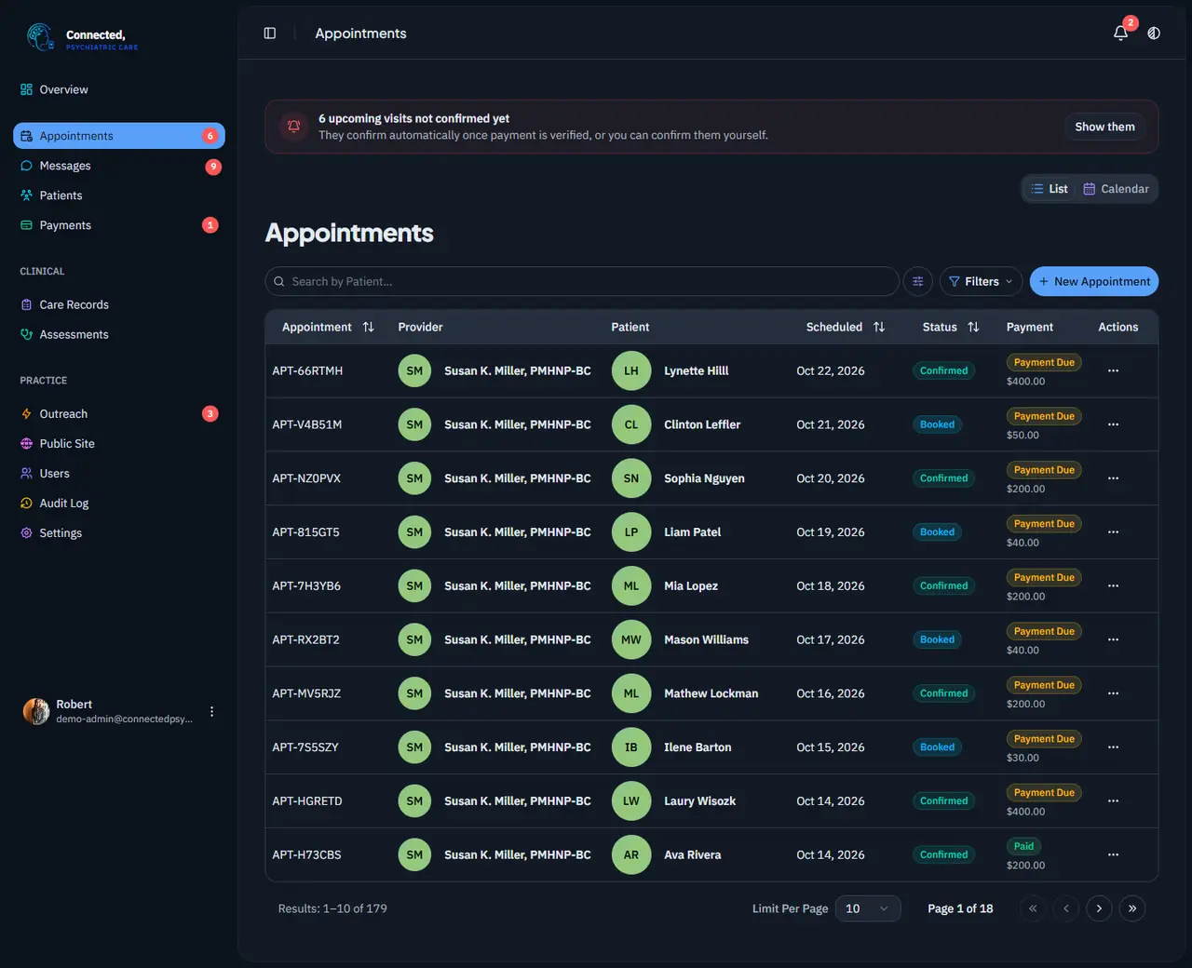
Task: Navigate to Assessments
Action: [119, 334]
